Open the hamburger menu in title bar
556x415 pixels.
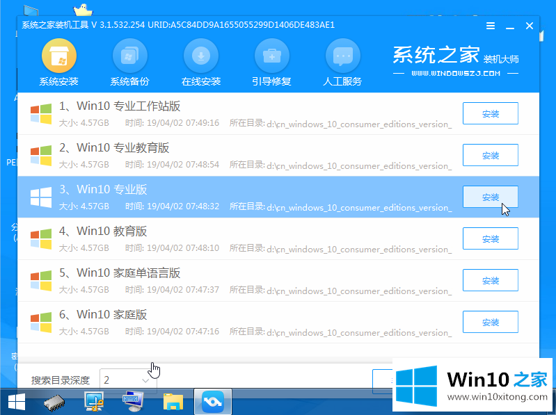pyautogui.click(x=491, y=26)
